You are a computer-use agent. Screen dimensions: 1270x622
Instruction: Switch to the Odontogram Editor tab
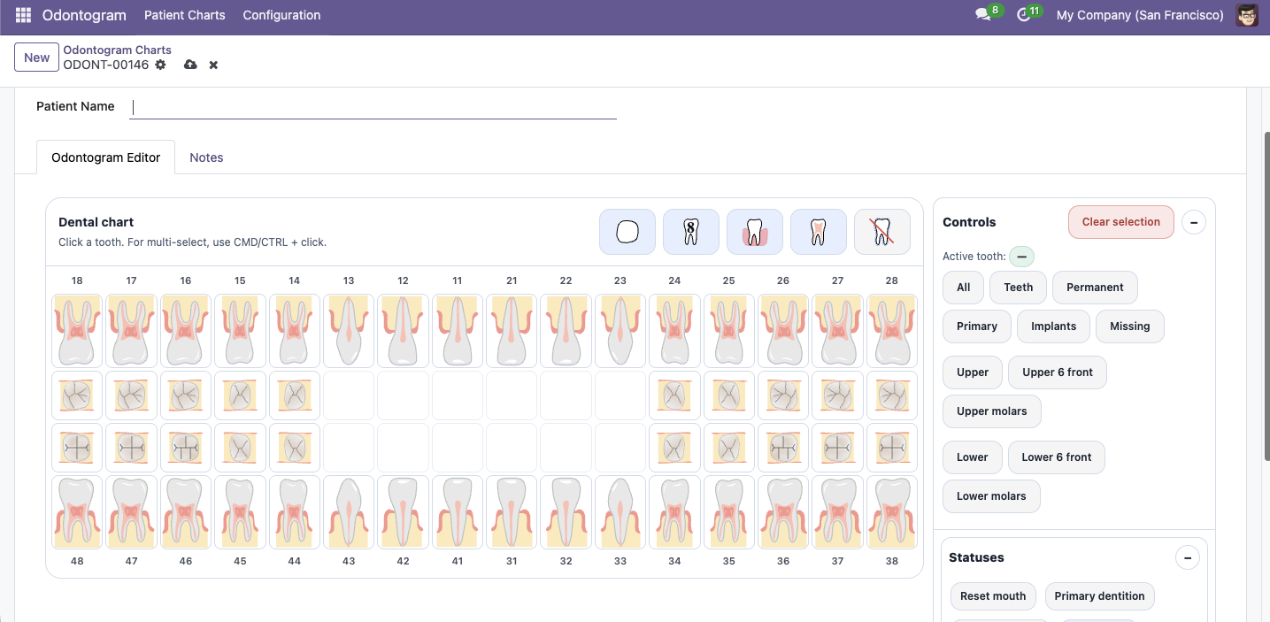(x=106, y=157)
